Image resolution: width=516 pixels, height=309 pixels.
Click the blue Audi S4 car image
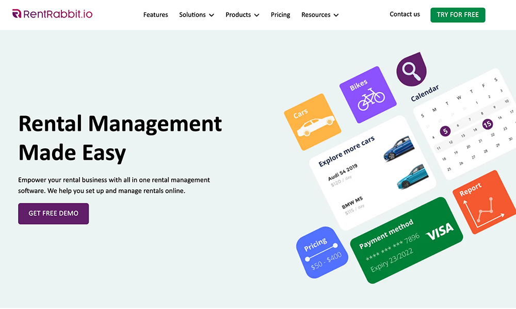click(x=399, y=149)
